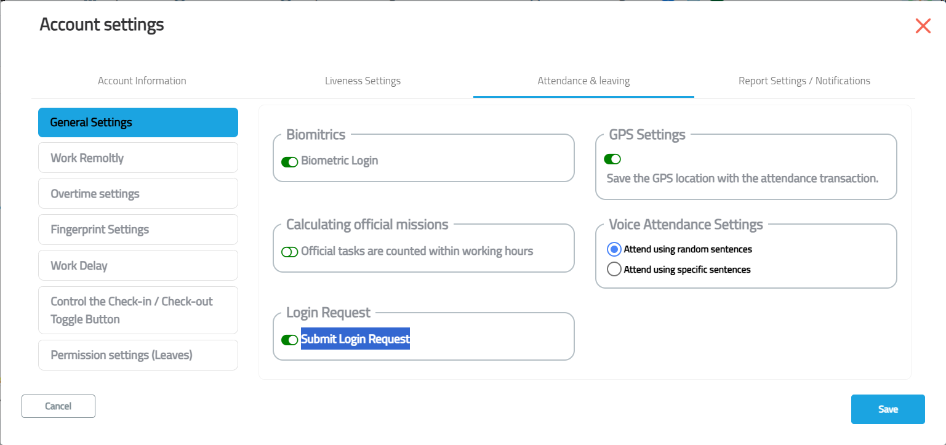Close the Account settings dialog with the red X
Image resolution: width=946 pixels, height=445 pixels.
923,26
